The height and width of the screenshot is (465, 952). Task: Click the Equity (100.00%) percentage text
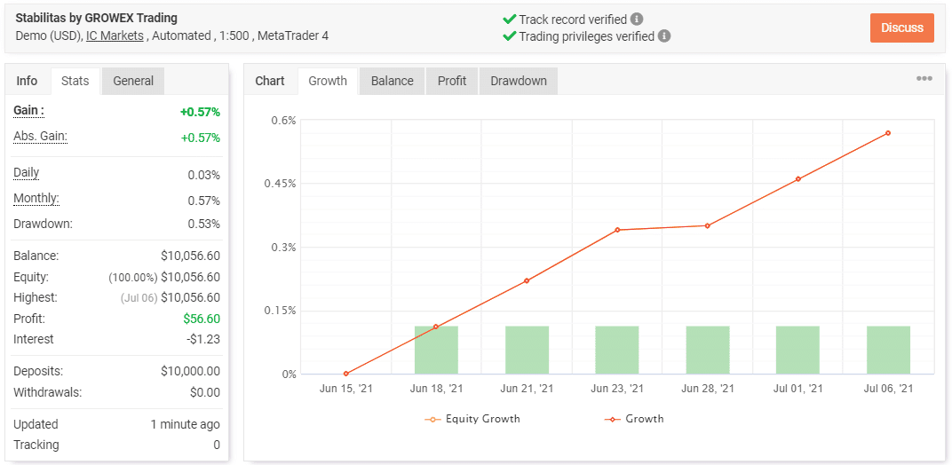tap(133, 278)
